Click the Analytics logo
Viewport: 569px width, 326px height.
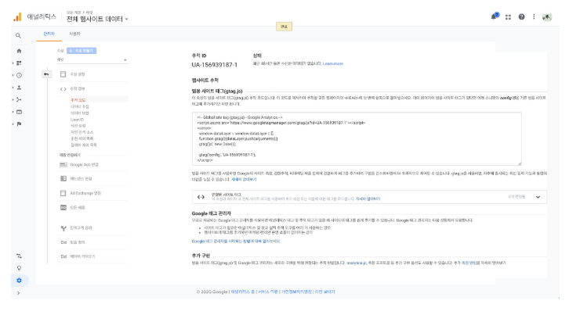click(17, 17)
